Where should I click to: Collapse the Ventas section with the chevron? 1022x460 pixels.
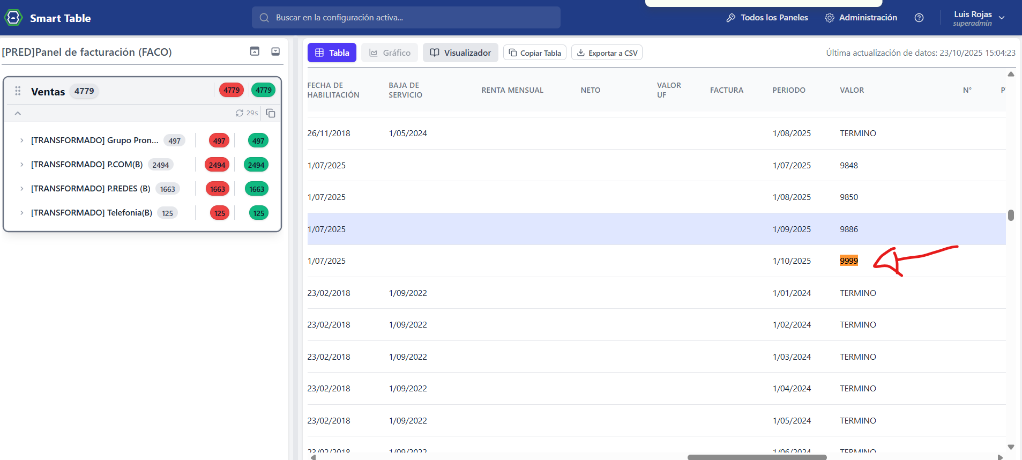[x=18, y=113]
